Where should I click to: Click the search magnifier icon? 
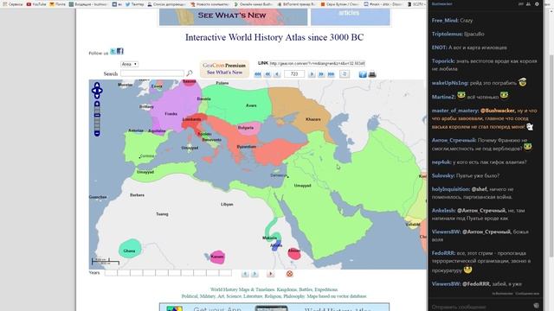(190, 73)
